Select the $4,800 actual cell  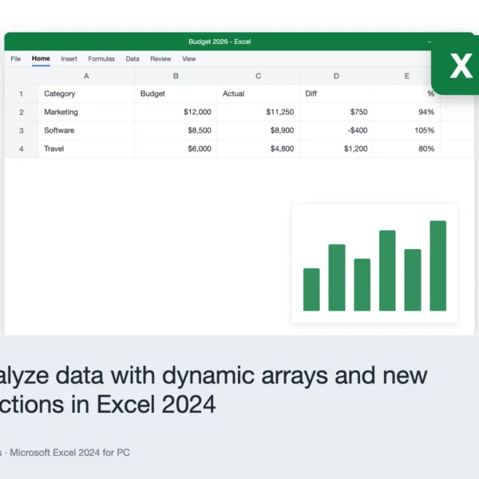click(x=258, y=148)
